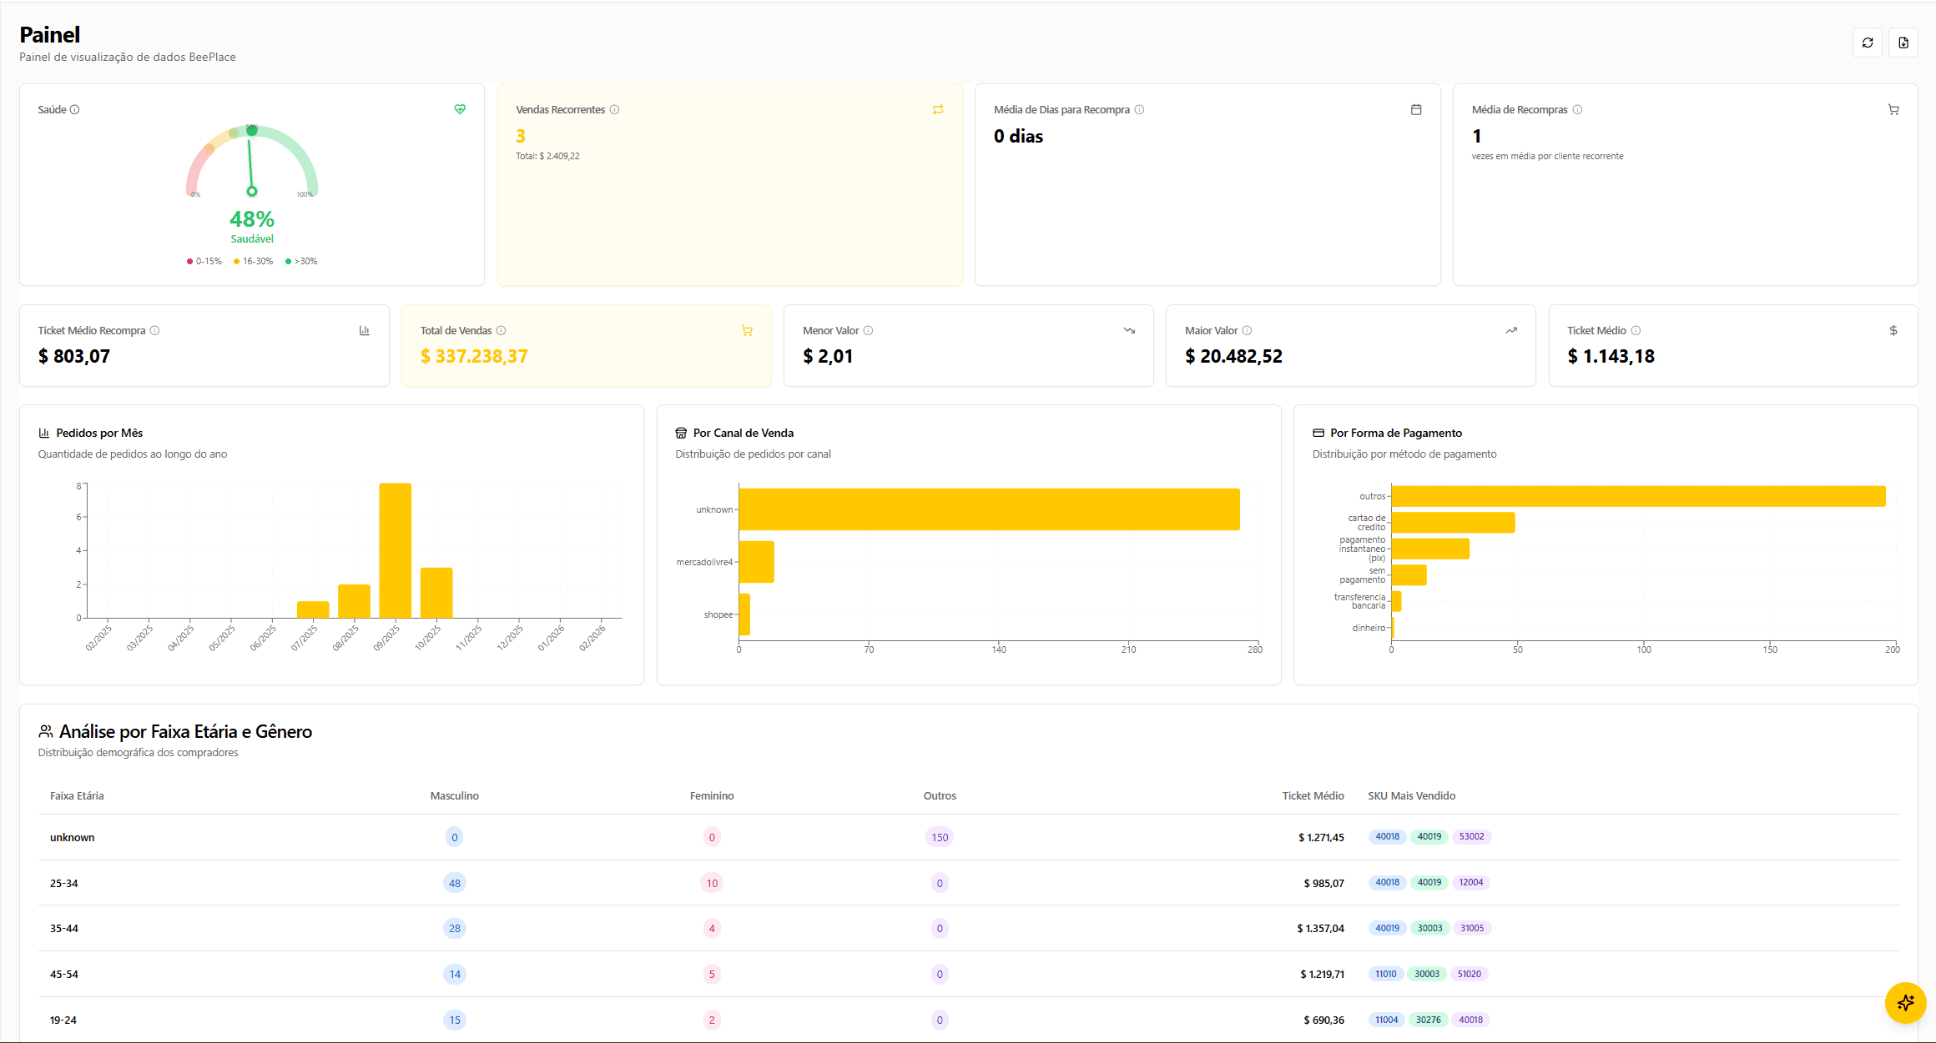Image resolution: width=1936 pixels, height=1043 pixels.
Task: Click the heart-pulse icon on Saúde card
Action: tap(460, 109)
